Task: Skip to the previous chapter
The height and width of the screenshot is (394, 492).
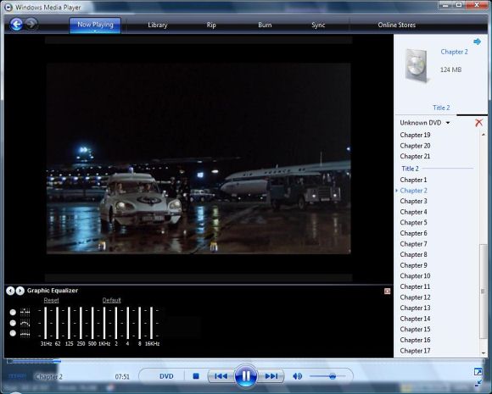Action: click(x=221, y=376)
